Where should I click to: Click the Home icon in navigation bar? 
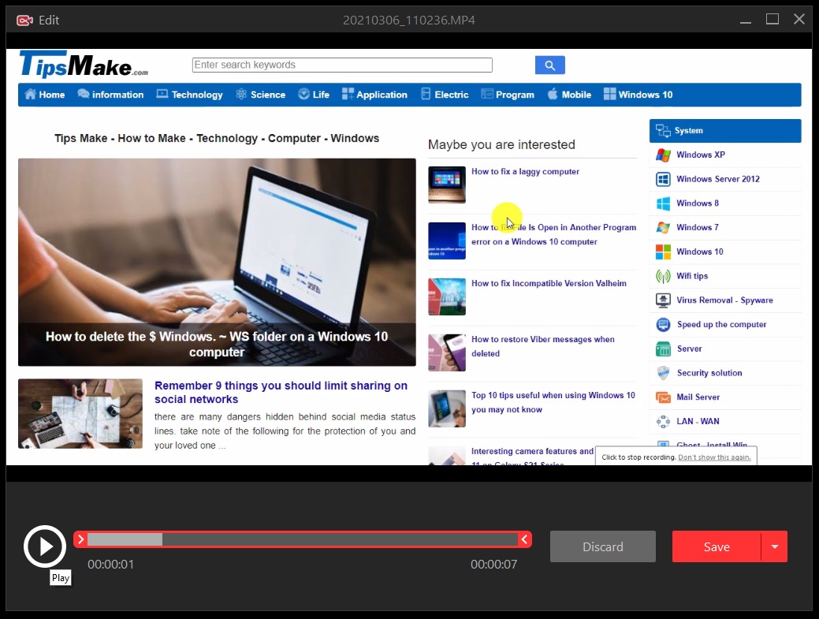tap(31, 95)
